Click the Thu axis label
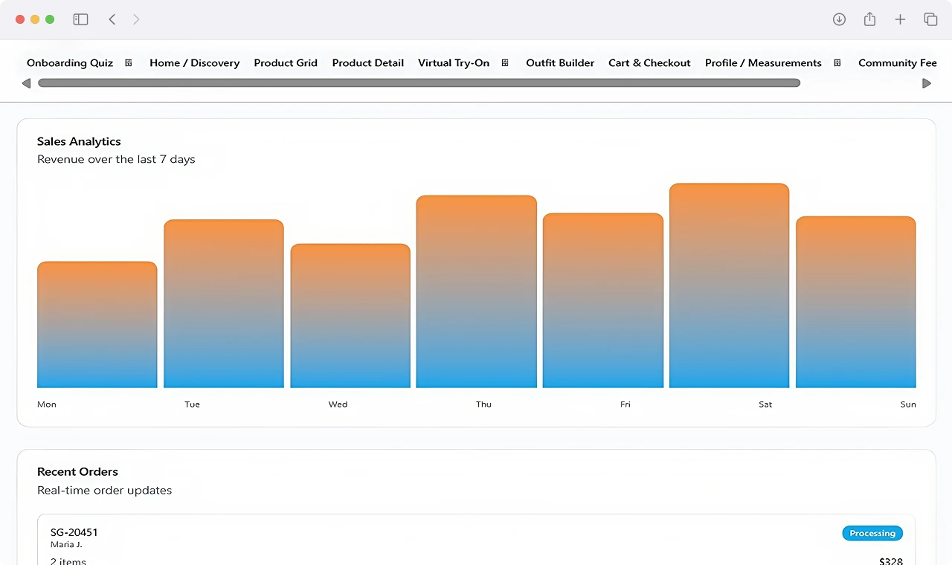Screen dimensions: 952x565 pos(483,404)
